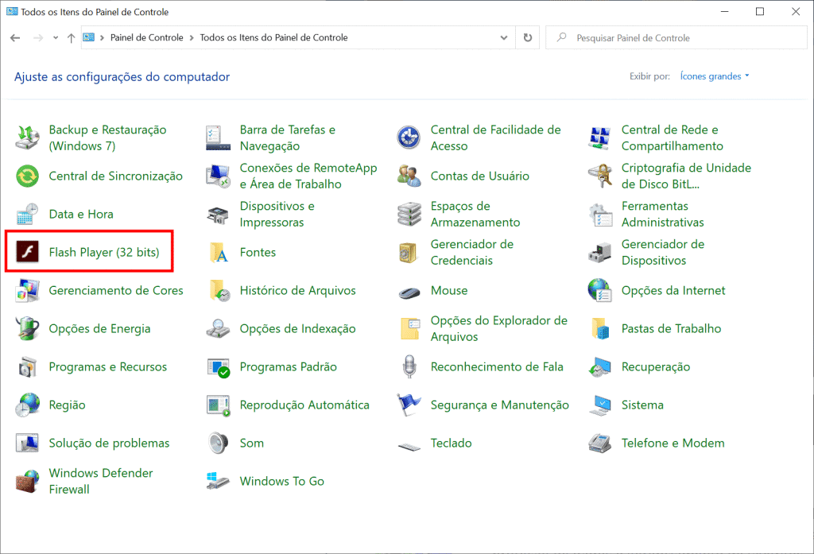Open the Programas e Recursos link
This screenshot has width=814, height=554.
tap(107, 366)
